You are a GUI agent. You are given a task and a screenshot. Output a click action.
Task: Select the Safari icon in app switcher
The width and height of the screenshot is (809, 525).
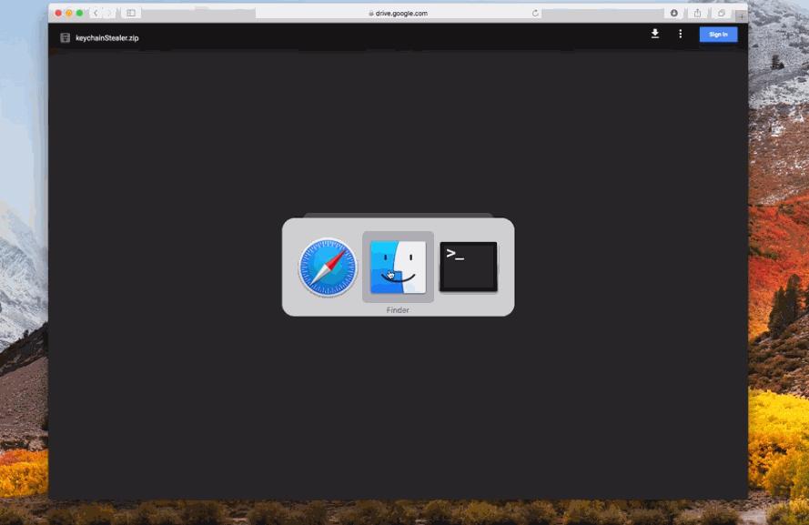[x=328, y=268]
